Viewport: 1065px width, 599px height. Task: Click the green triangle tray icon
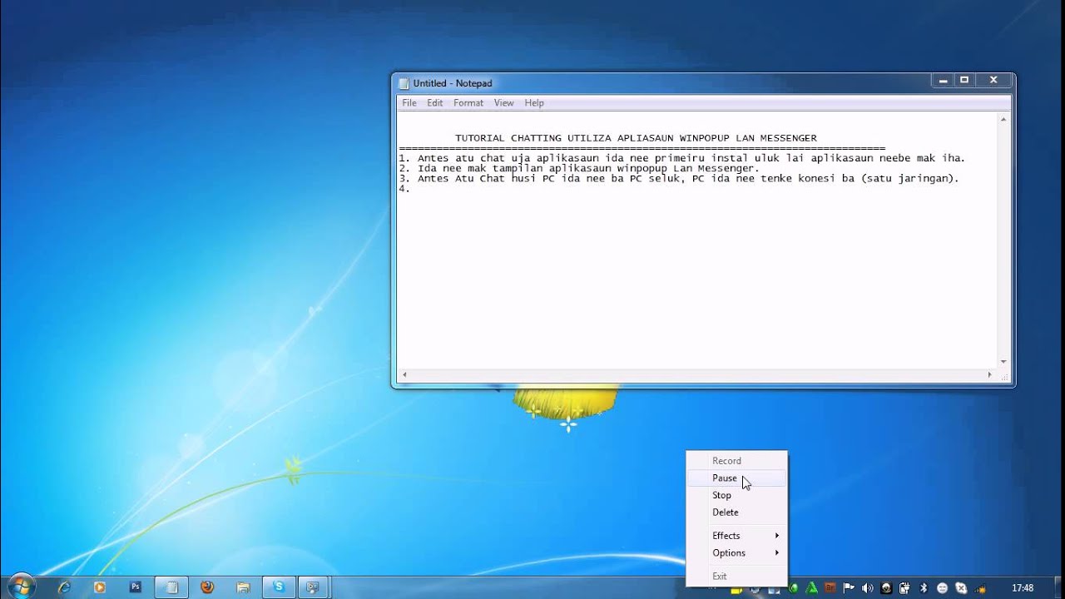point(811,588)
